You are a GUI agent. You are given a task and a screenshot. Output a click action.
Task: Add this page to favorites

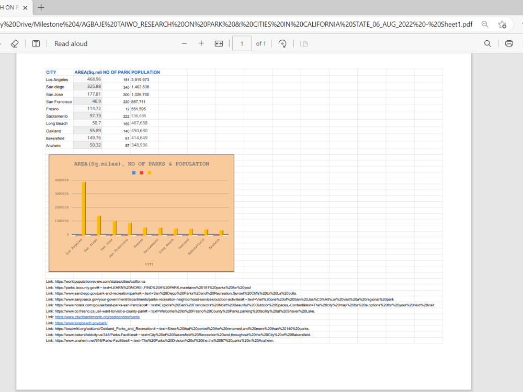click(502, 25)
